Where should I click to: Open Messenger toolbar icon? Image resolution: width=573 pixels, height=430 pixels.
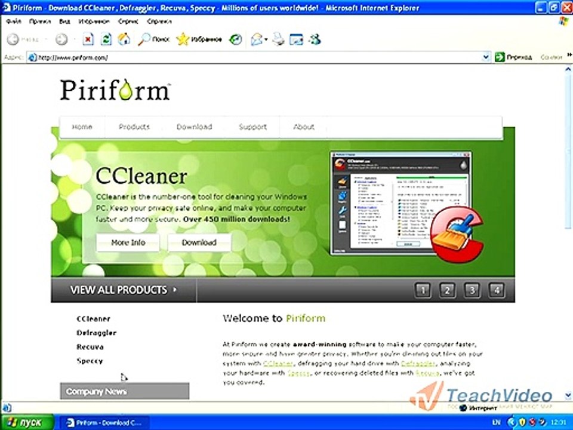pyautogui.click(x=315, y=39)
